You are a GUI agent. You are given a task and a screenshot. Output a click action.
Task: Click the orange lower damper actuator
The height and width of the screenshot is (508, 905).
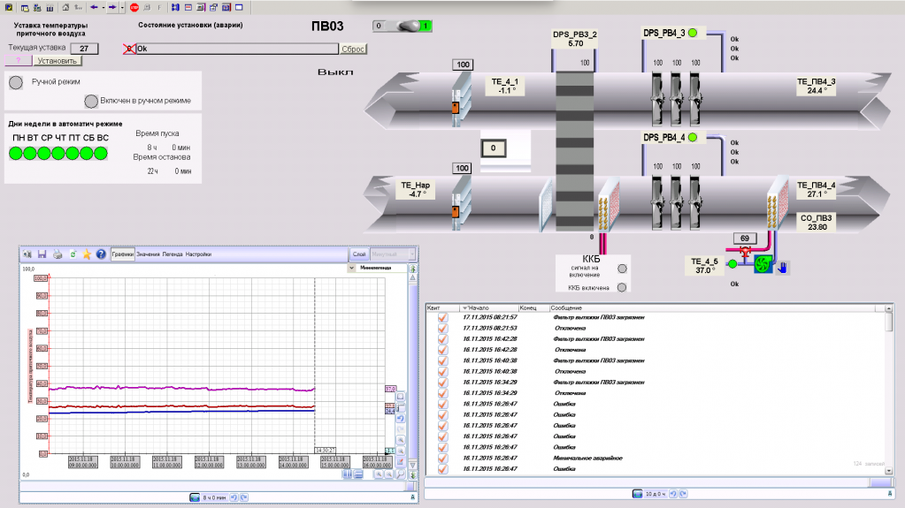pos(456,212)
